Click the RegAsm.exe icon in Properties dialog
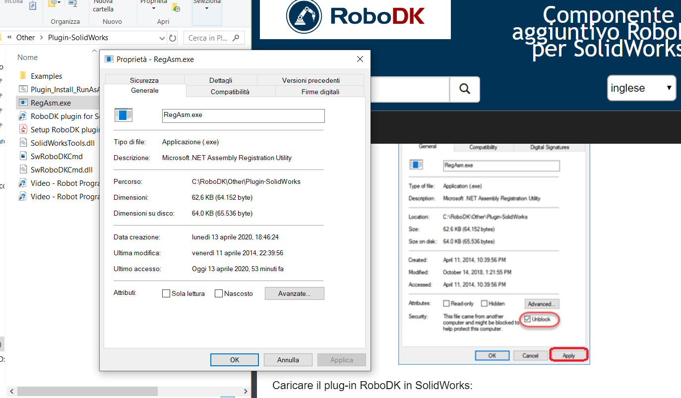Image resolution: width=681 pixels, height=398 pixels. 124,115
